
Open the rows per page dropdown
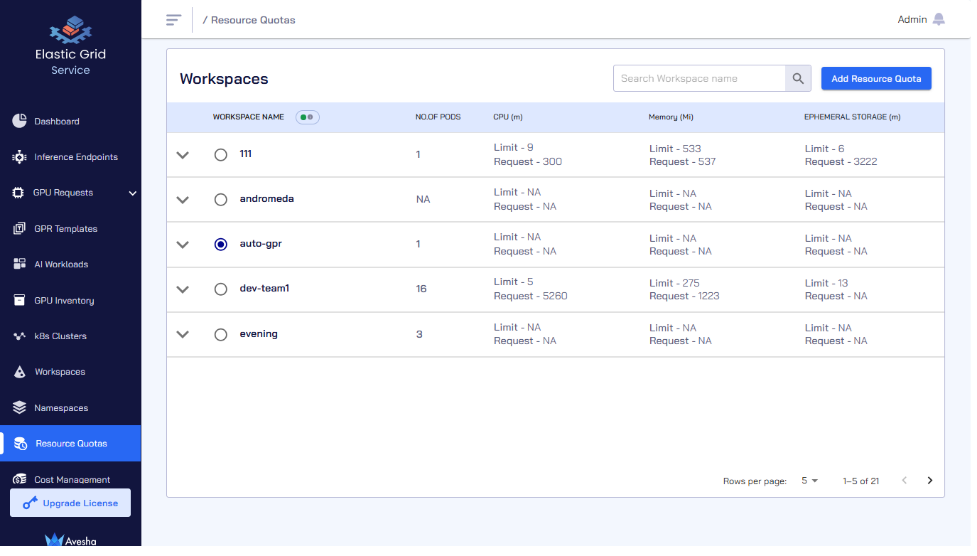point(810,481)
